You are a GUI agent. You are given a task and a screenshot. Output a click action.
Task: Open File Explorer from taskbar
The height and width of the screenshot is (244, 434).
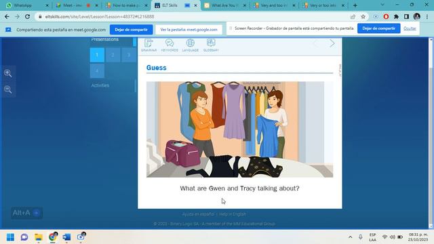[39, 237]
